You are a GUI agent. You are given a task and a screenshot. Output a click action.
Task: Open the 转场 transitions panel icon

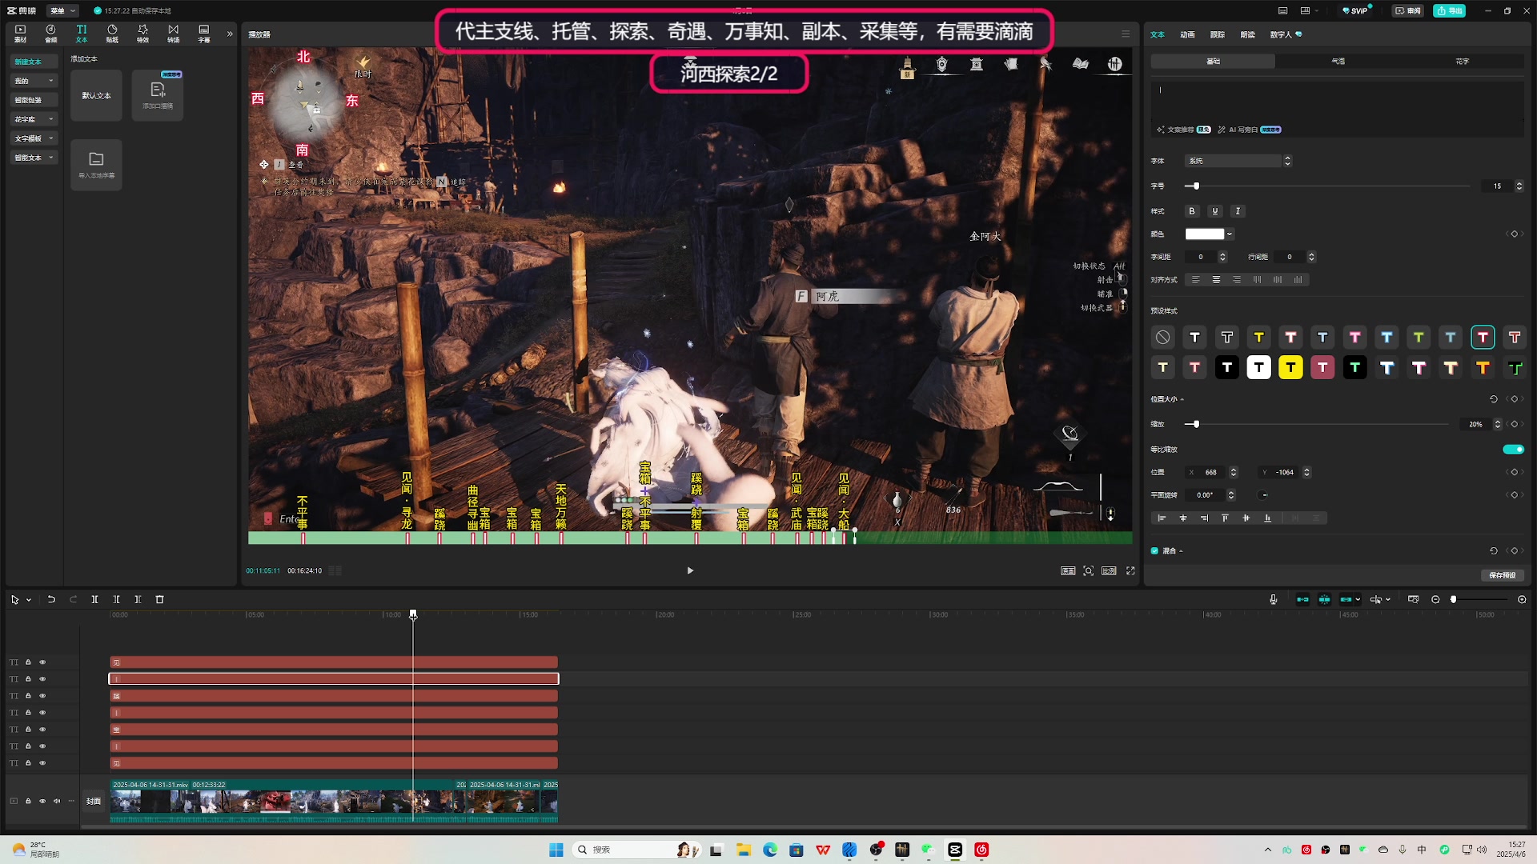click(173, 33)
